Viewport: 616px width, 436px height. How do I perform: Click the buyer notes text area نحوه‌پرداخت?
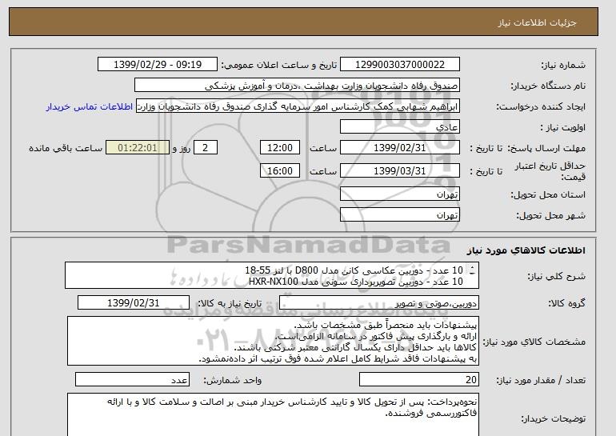(273, 414)
